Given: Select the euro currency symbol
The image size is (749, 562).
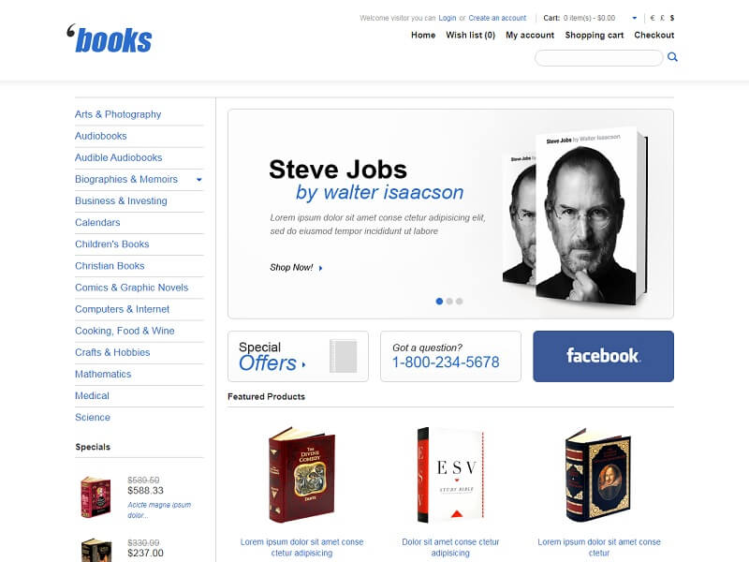Looking at the screenshot, I should pos(653,18).
